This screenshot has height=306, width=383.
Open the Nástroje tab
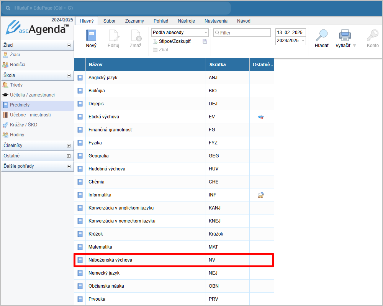click(187, 21)
